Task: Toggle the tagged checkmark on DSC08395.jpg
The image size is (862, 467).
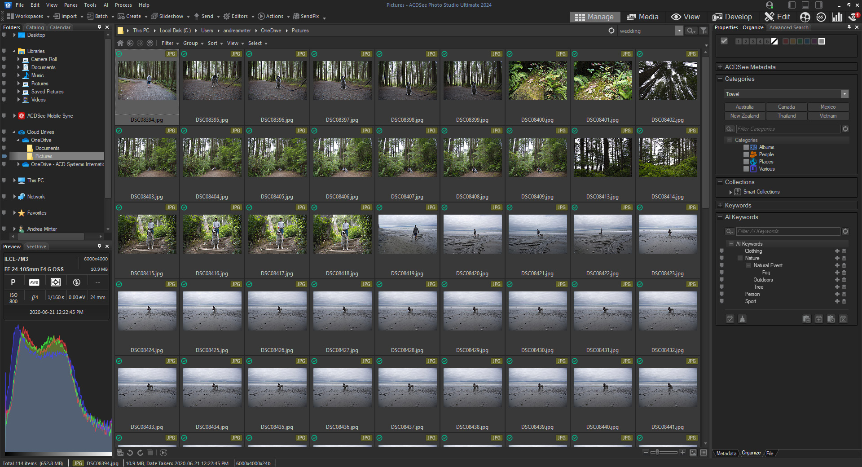Action: (x=184, y=54)
